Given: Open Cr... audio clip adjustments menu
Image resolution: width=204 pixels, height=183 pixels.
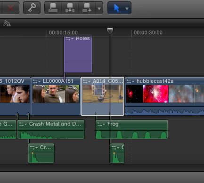Looking at the screenshot, I should click(x=34, y=148).
